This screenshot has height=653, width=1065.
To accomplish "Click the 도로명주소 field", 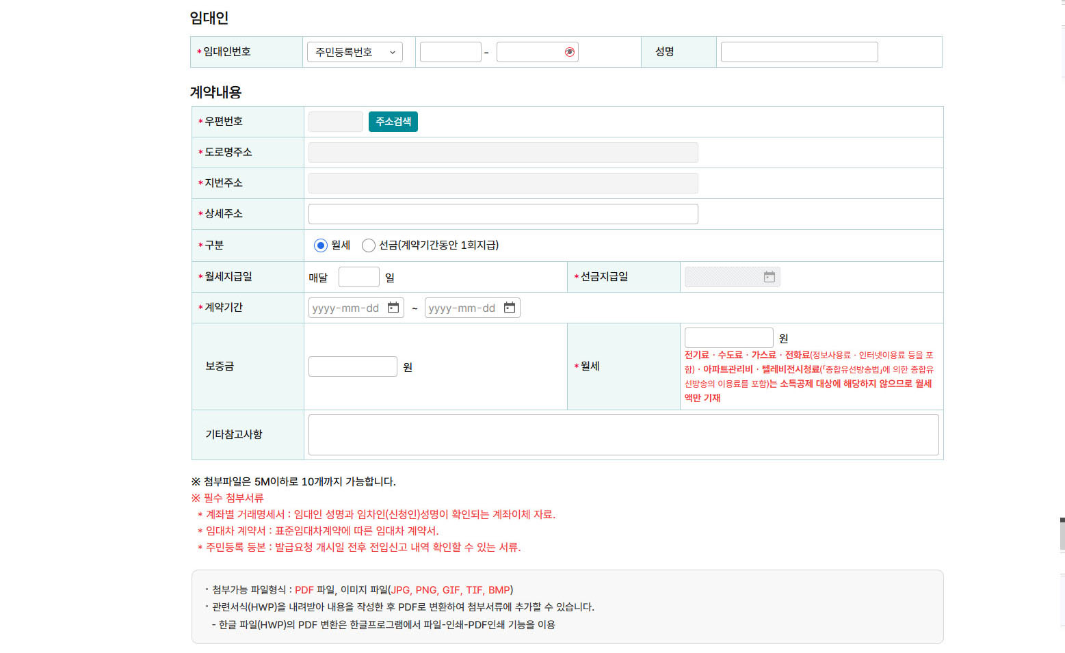I will [x=503, y=152].
